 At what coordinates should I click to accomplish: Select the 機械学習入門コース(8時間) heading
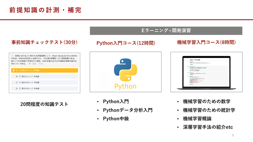click(x=206, y=43)
